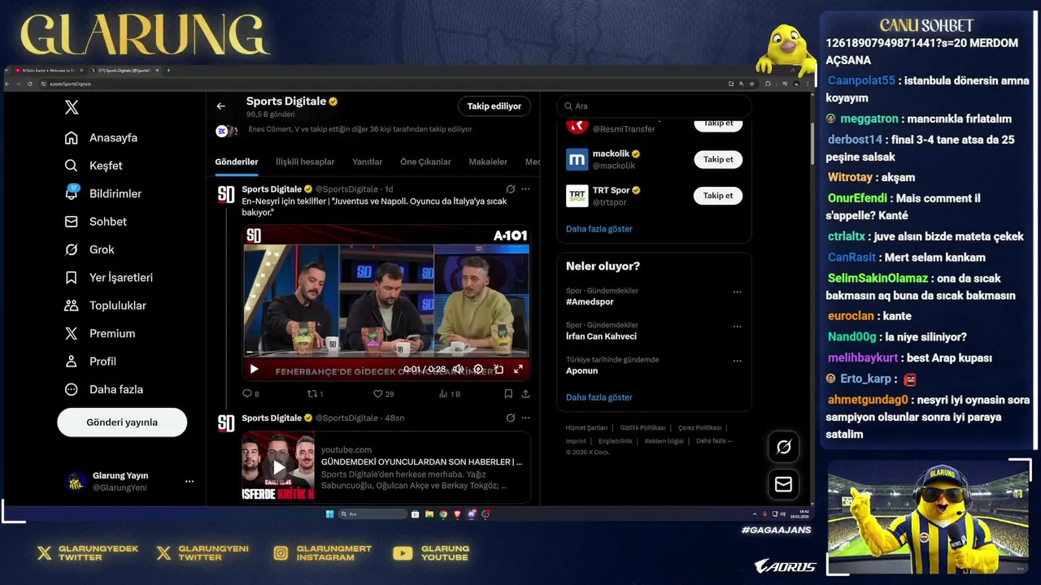Open more menu on the 48sn post
The image size is (1041, 585).
(x=525, y=418)
